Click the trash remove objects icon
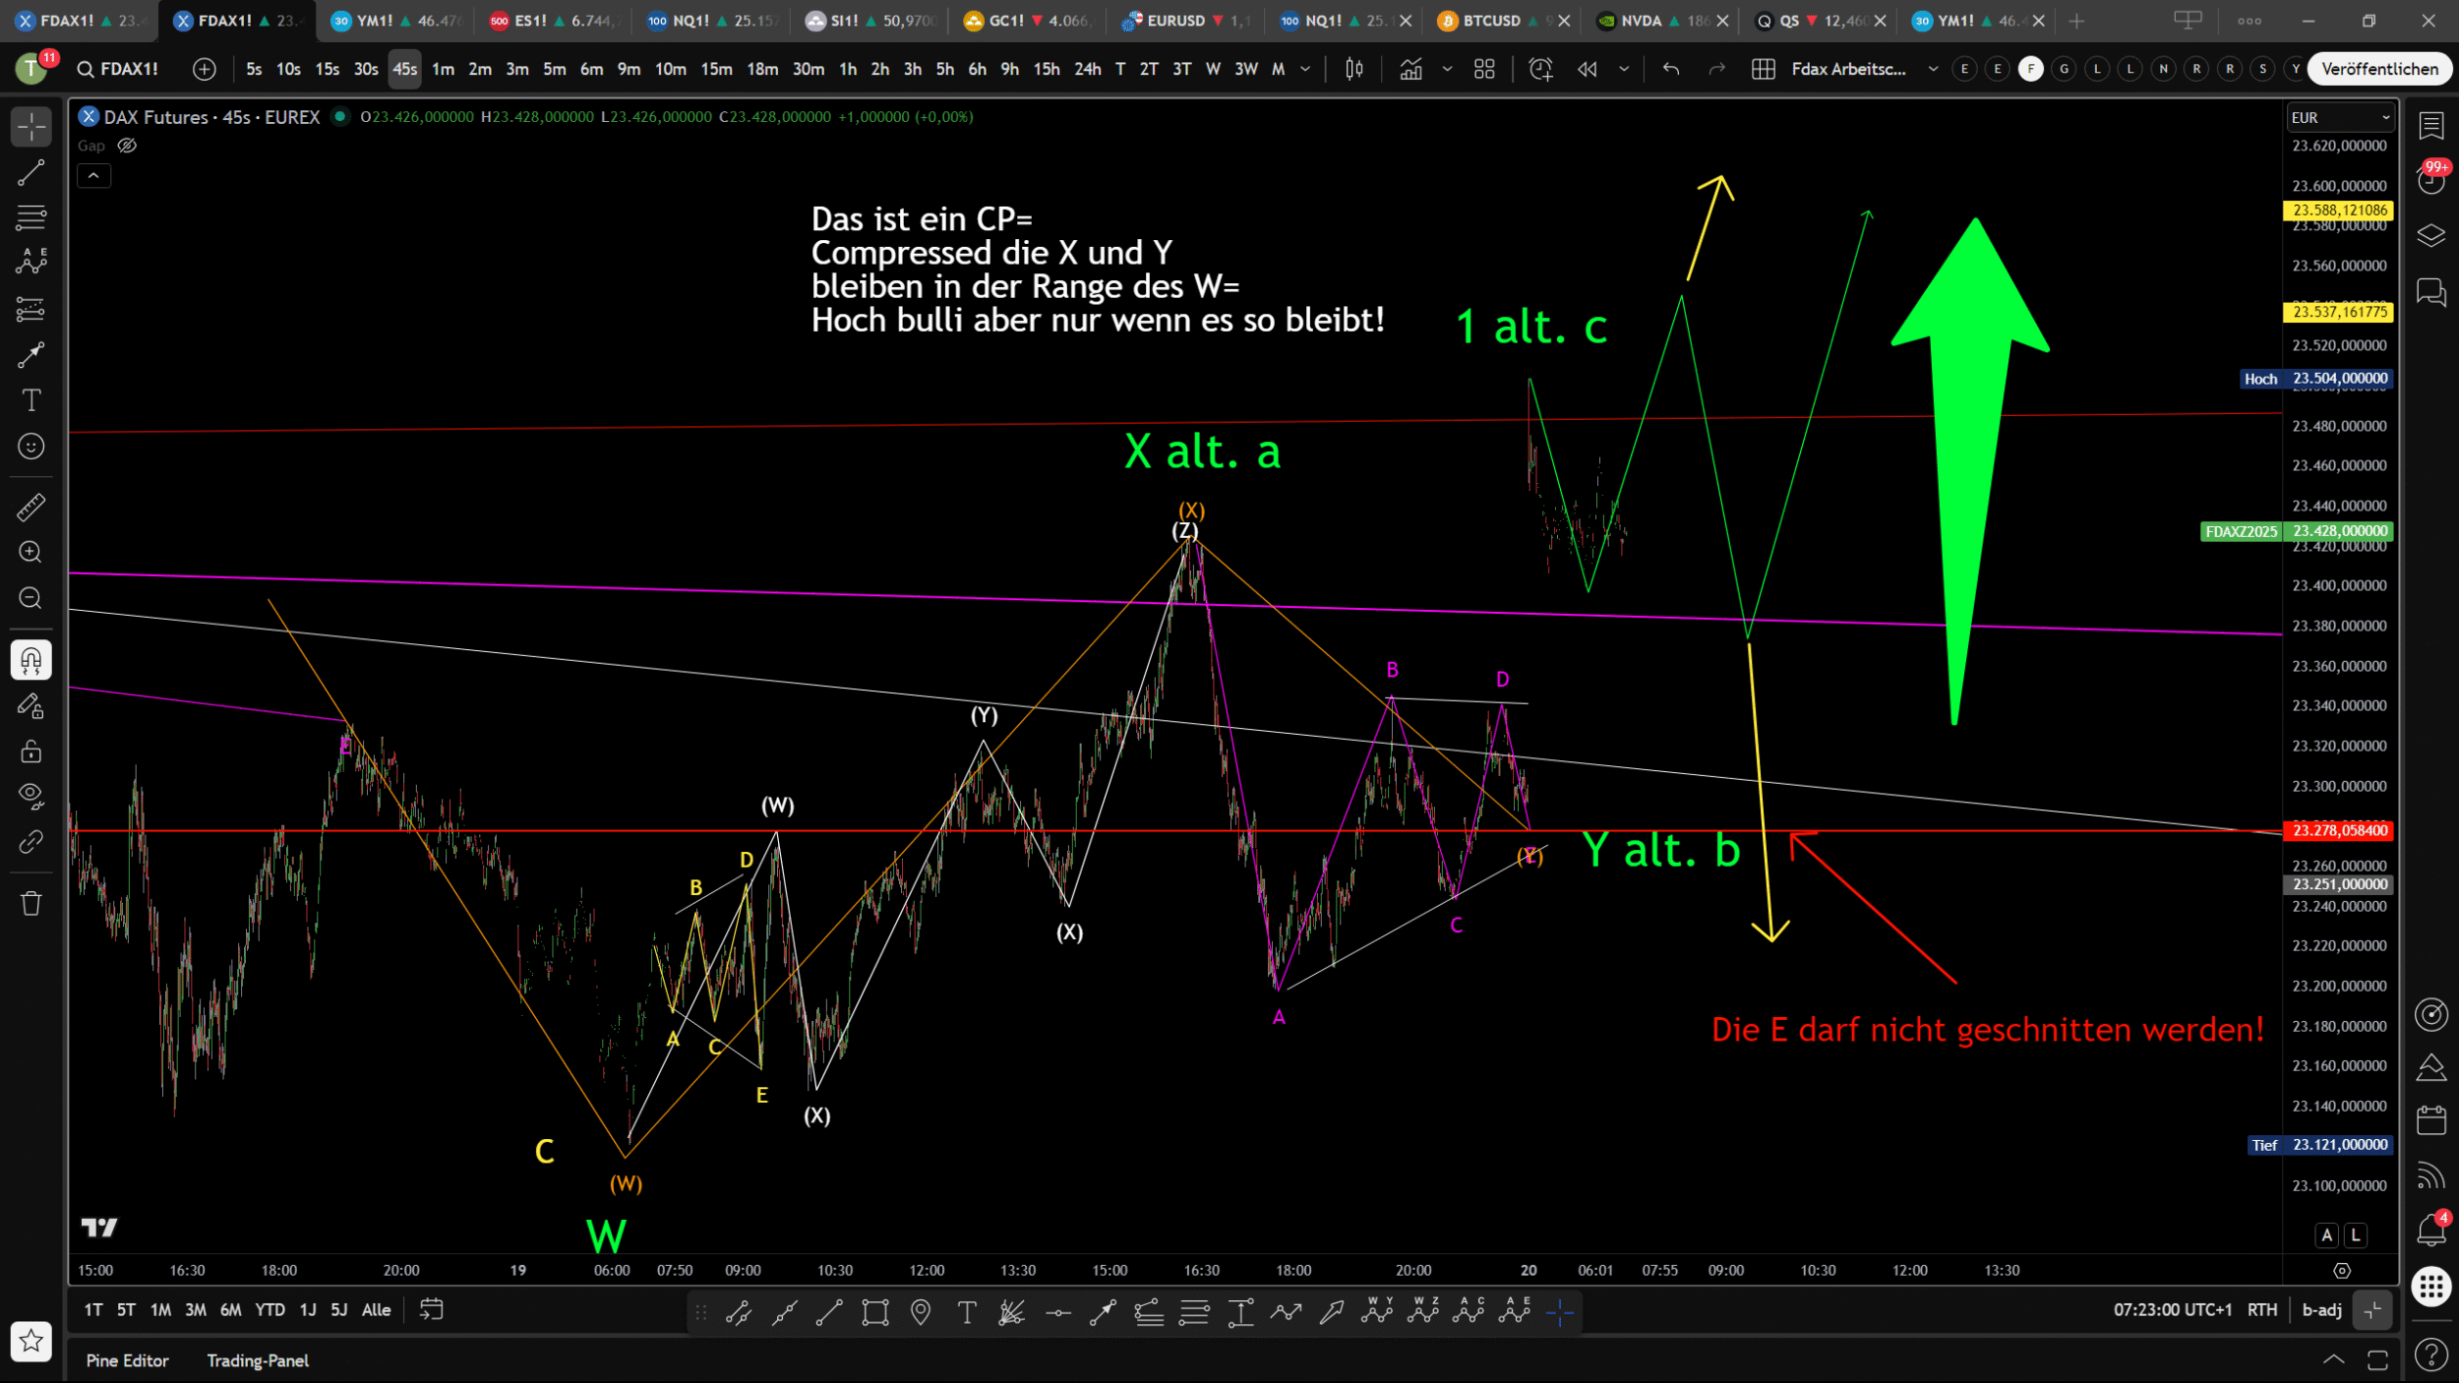The height and width of the screenshot is (1383, 2459). point(30,903)
